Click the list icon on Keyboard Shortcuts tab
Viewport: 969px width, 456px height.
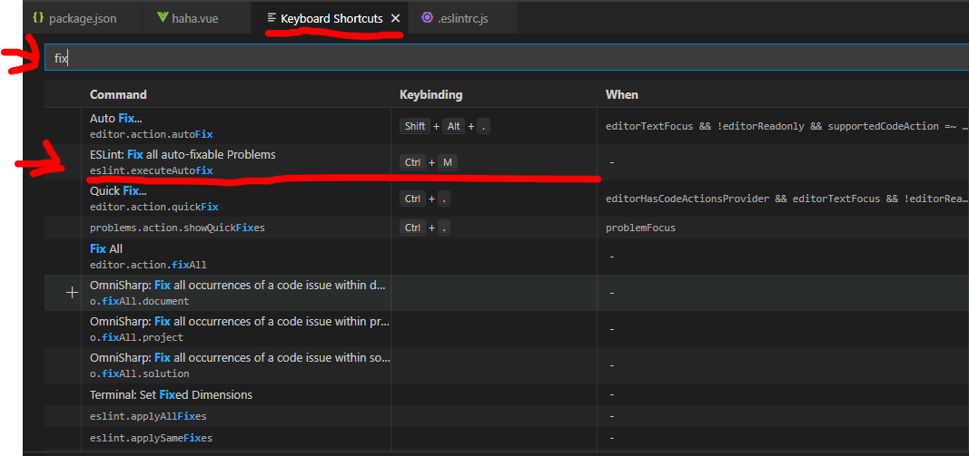[272, 18]
